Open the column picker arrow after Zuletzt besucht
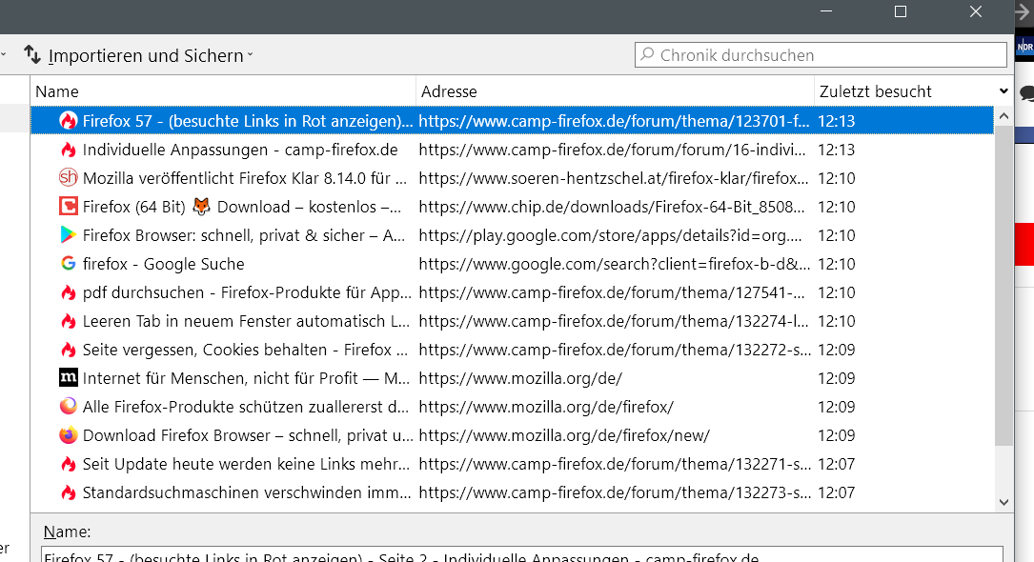This screenshot has width=1034, height=562. click(x=1004, y=90)
